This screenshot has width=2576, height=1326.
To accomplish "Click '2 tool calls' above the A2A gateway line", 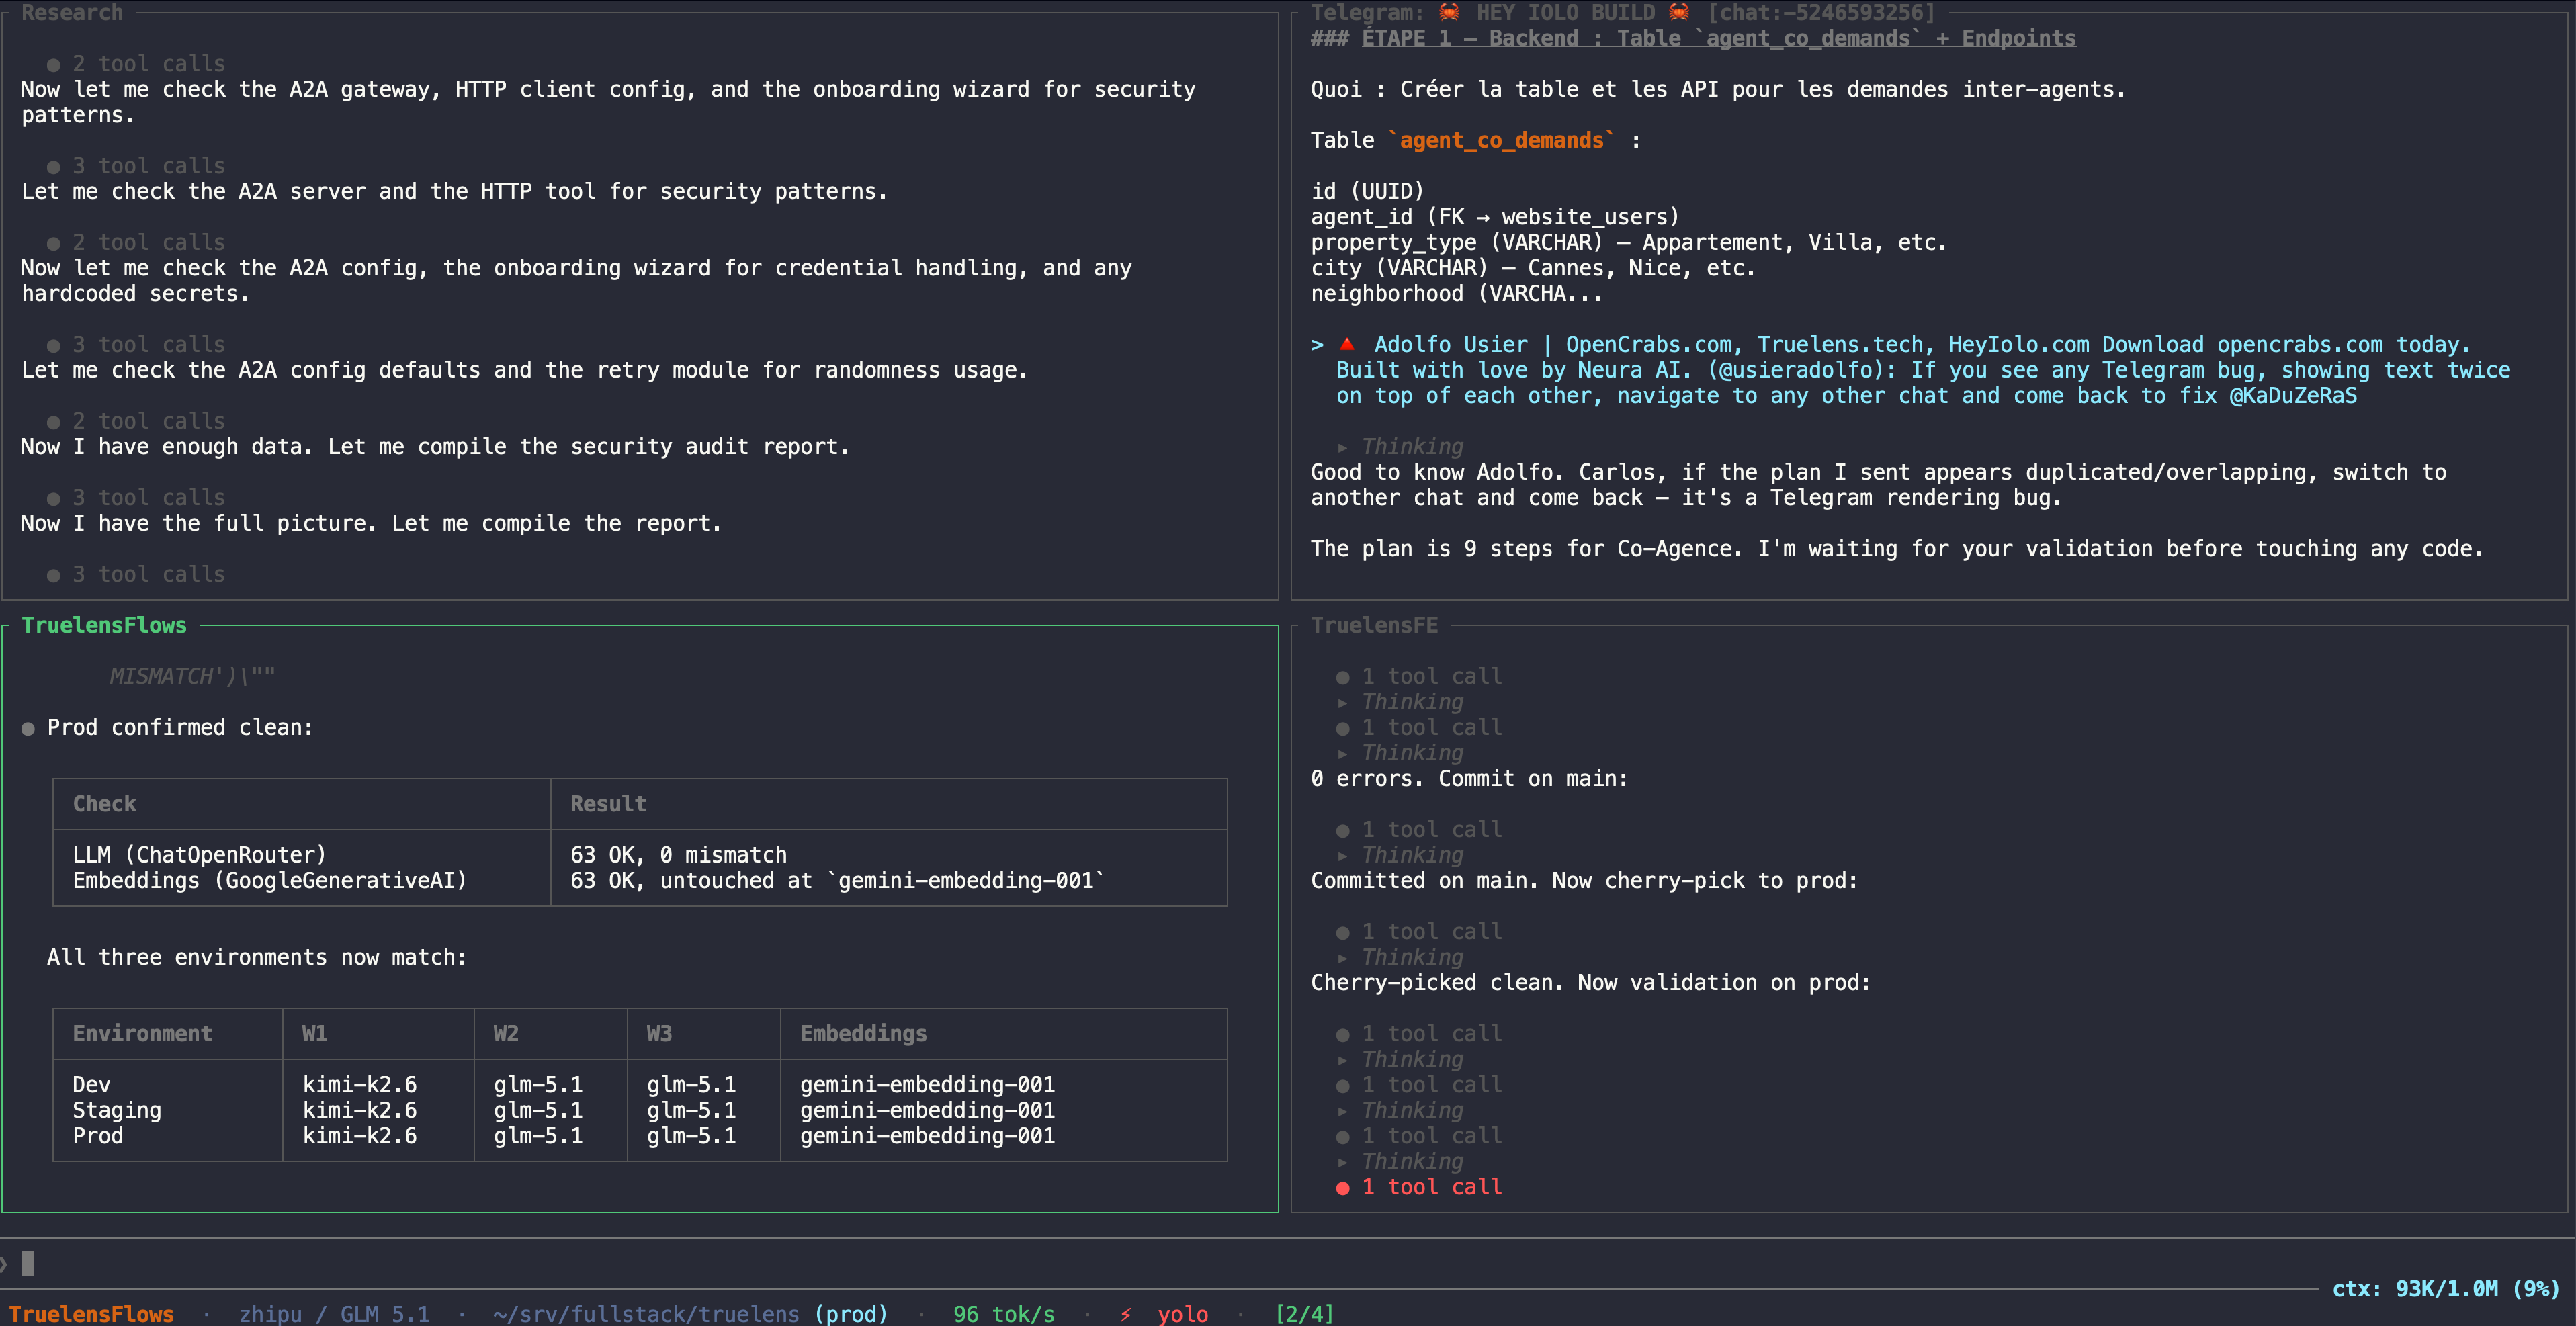I will (148, 63).
